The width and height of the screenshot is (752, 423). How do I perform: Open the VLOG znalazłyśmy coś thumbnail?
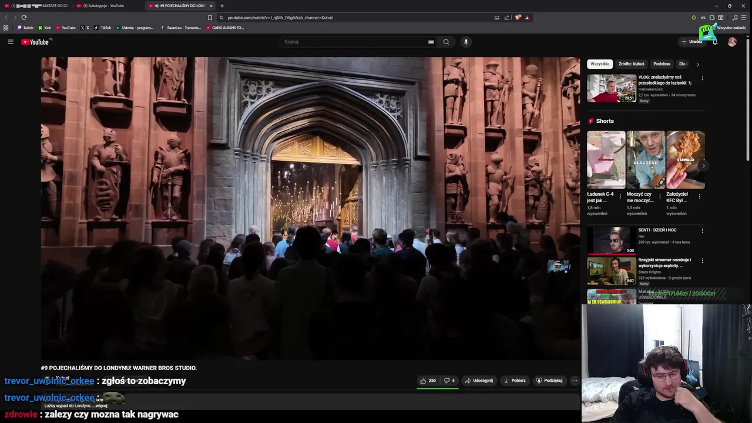612,88
